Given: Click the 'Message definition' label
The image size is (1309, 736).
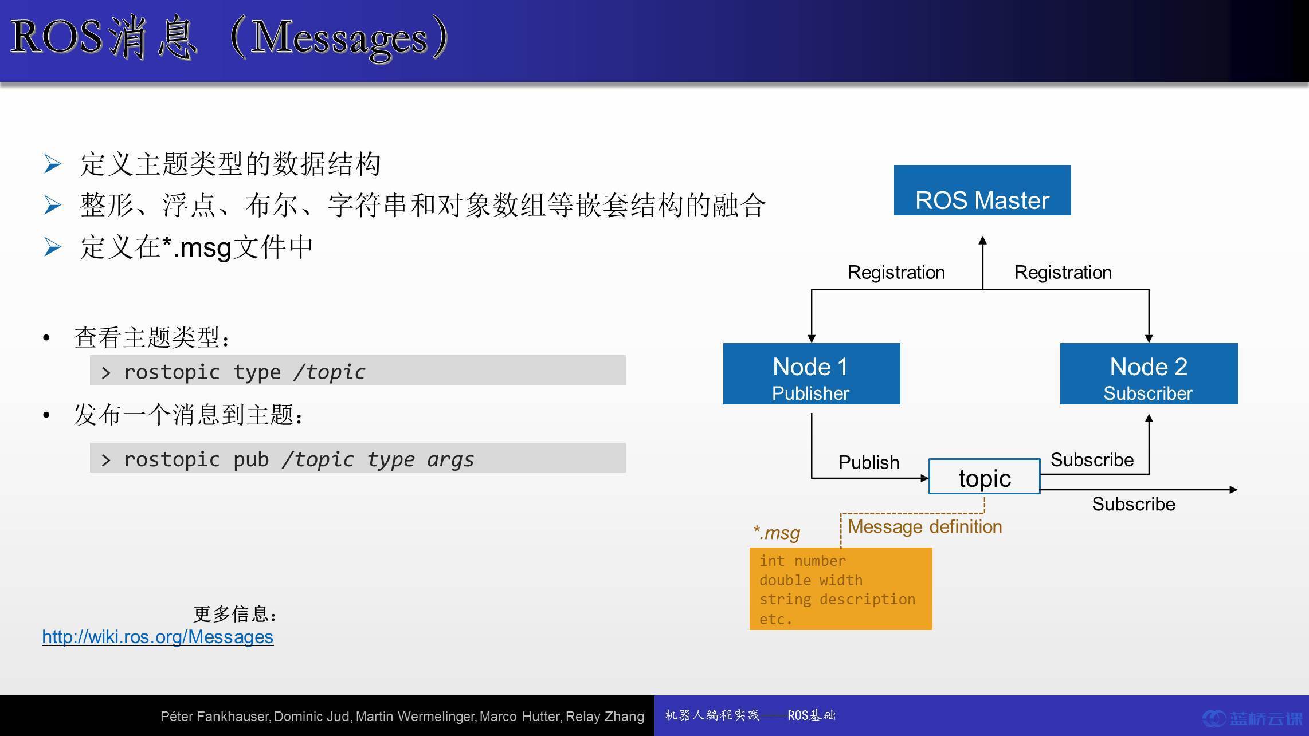Looking at the screenshot, I should (x=925, y=526).
